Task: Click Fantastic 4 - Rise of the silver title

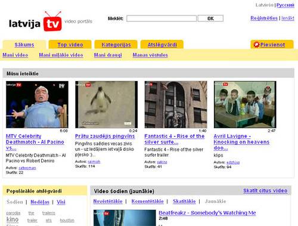Action: (175, 139)
